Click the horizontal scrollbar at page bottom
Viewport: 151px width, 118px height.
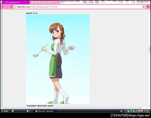tap(72, 108)
